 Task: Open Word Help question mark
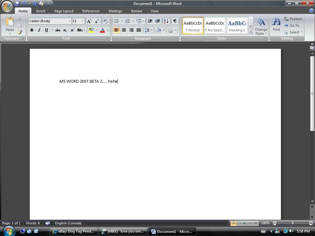click(312, 11)
